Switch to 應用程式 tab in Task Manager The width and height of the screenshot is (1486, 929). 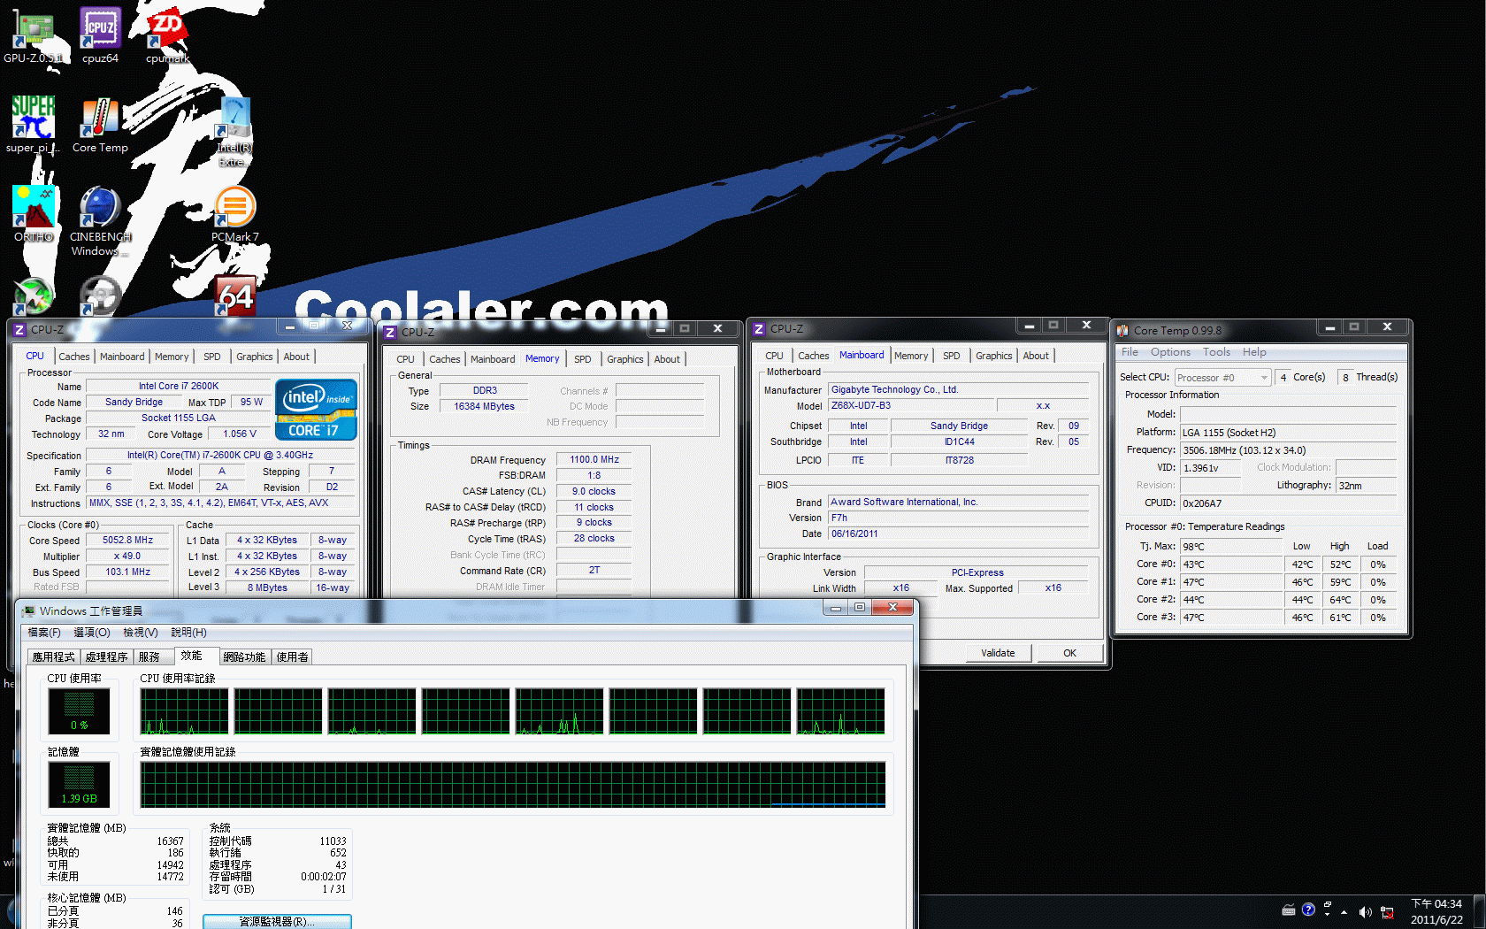tap(53, 656)
